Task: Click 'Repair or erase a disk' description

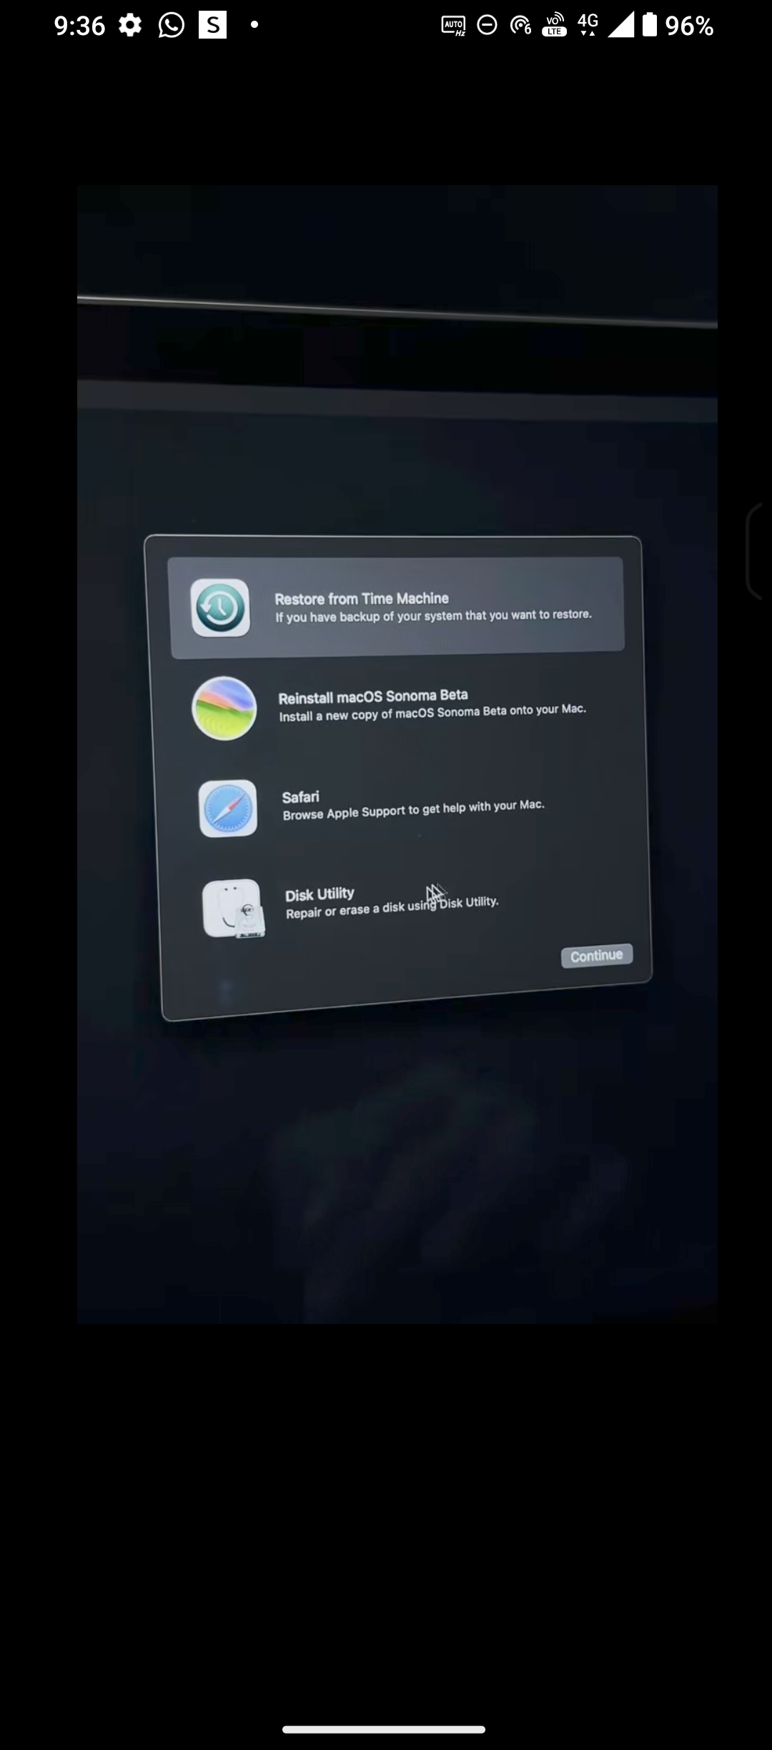Action: pos(392,907)
